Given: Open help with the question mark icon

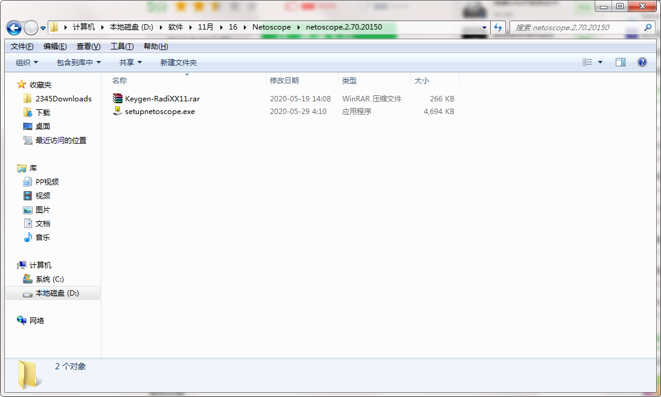Looking at the screenshot, I should 642,62.
